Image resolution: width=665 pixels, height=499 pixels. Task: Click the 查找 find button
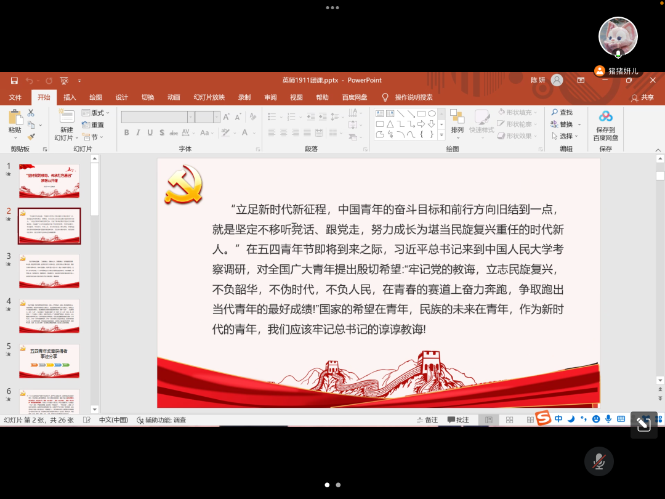[562, 113]
